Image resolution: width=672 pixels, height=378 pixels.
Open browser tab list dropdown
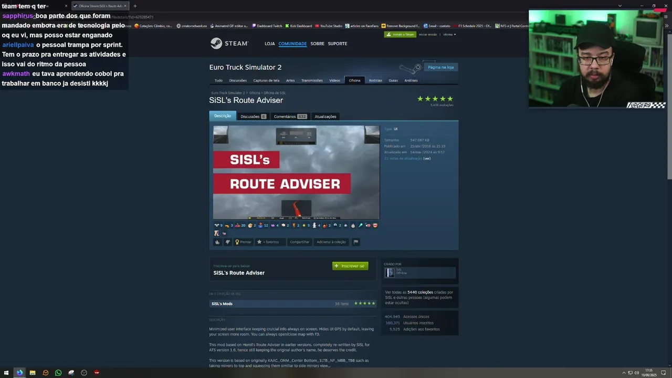click(x=619, y=6)
